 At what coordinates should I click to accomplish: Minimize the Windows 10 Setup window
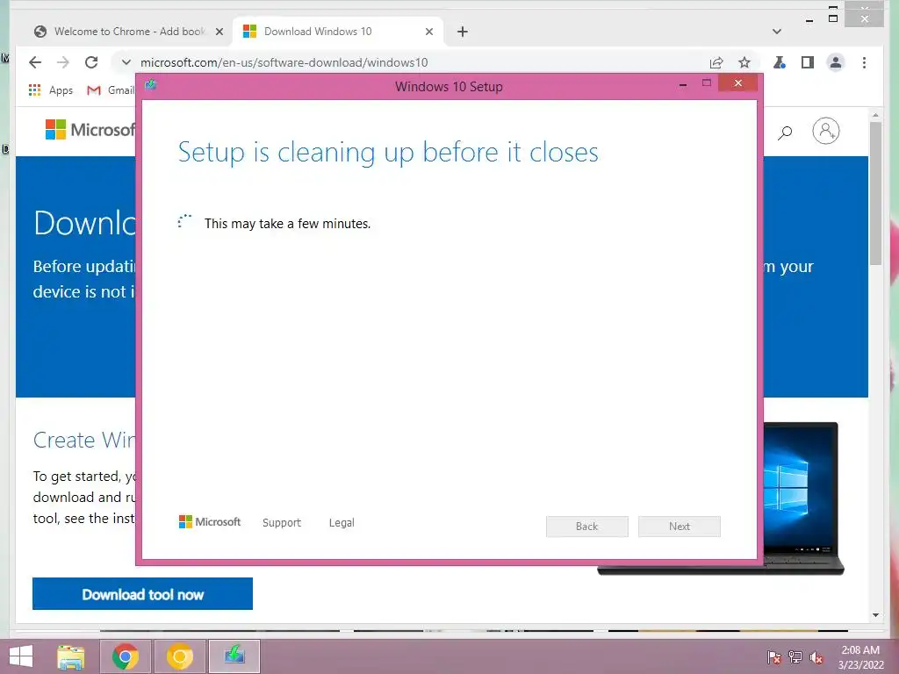pyautogui.click(x=683, y=84)
